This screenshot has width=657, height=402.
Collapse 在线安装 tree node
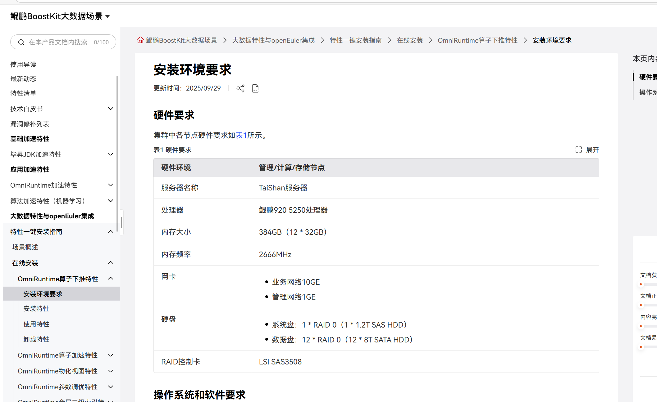point(110,263)
